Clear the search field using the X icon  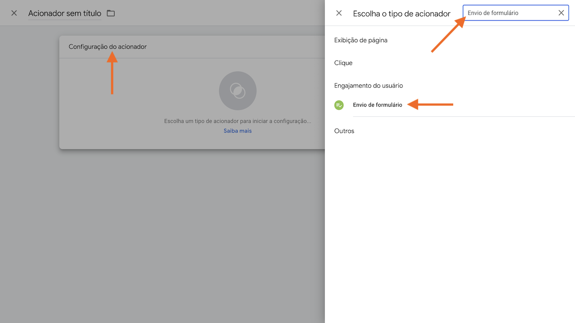point(561,13)
